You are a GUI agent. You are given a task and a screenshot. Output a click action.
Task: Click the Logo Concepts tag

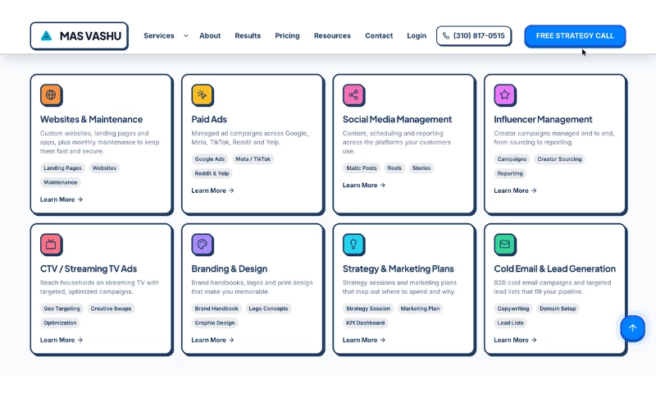click(x=268, y=309)
